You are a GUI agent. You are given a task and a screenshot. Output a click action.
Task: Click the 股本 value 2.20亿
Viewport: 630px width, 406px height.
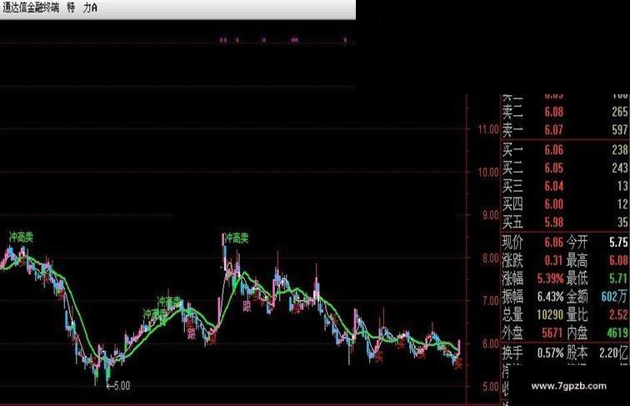tap(613, 353)
